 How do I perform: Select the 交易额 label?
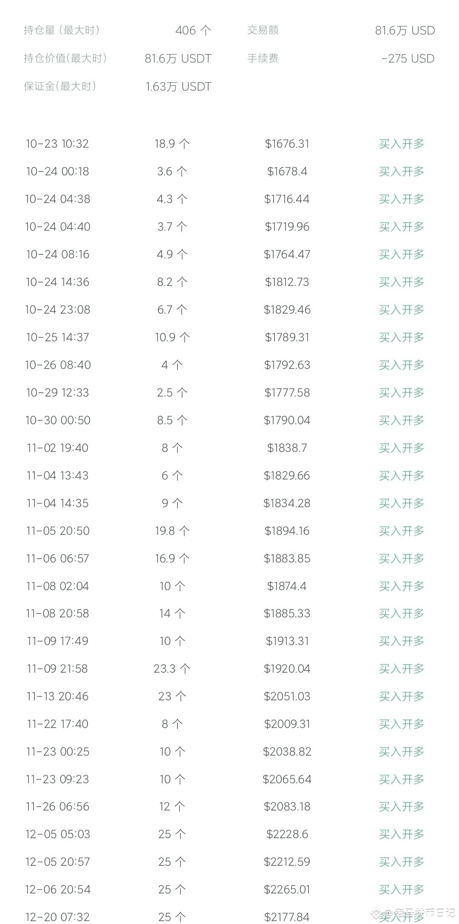[263, 30]
